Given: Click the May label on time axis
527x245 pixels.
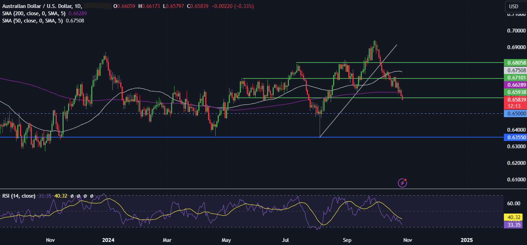Looking at the screenshot, I should click(x=226, y=240).
